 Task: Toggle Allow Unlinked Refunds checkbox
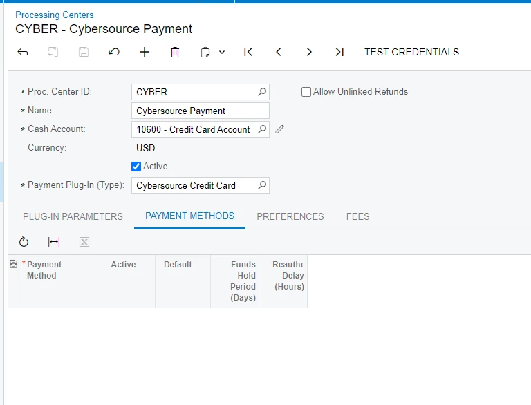tap(306, 92)
